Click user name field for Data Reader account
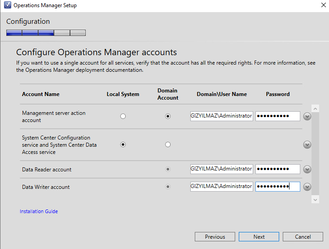This screenshot has width=329, height=249. (222, 169)
